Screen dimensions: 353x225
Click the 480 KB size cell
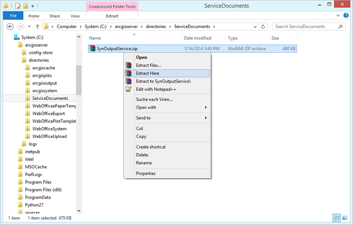click(x=289, y=49)
